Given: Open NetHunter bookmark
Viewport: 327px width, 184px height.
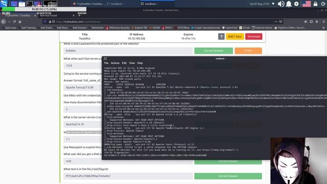Looking at the screenshot, I should tap(96, 28).
